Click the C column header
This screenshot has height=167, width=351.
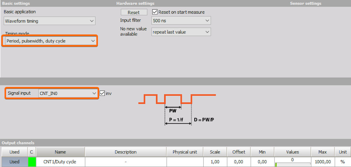32,152
